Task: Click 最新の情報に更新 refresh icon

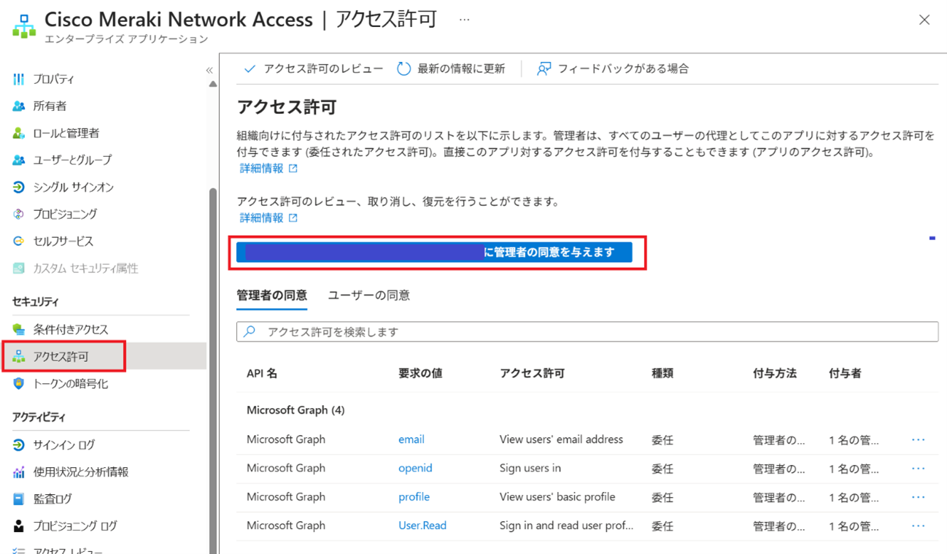Action: pos(404,69)
